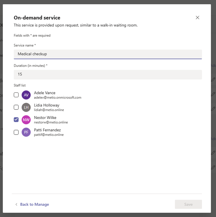Screen dimensions: 216x217
Task: Click Patti Fernandez's PF avatar
Action: point(26,132)
